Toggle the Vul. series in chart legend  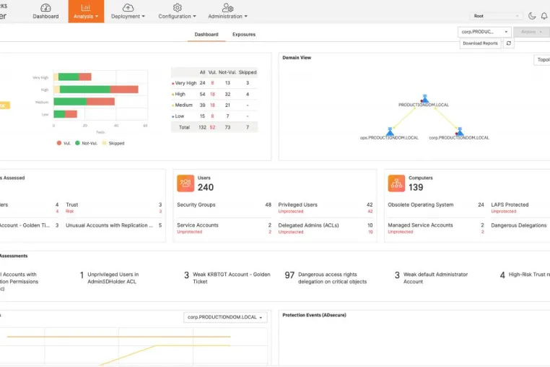coord(64,143)
